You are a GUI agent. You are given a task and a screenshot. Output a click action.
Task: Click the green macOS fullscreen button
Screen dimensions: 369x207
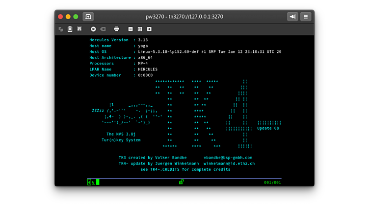76,17
